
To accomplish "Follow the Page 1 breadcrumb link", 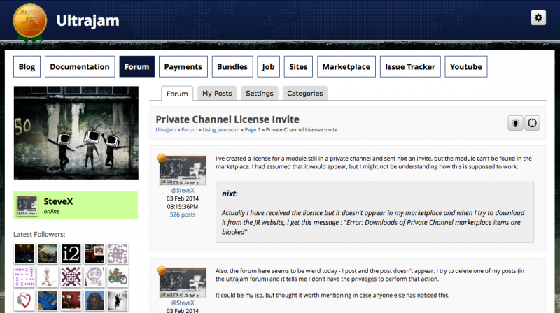I will [x=253, y=130].
